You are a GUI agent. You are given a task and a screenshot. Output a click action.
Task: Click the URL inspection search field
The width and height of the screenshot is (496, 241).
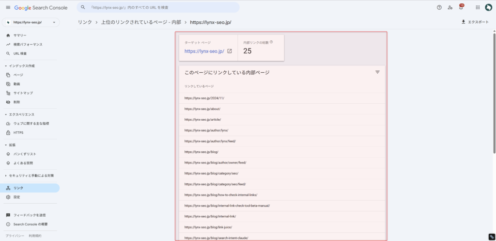(x=160, y=7)
